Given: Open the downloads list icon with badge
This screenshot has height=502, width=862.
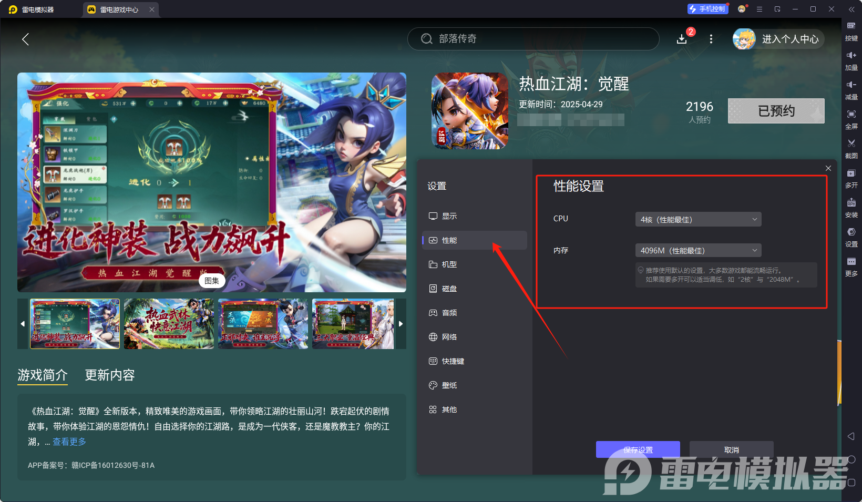Looking at the screenshot, I should tap(682, 39).
